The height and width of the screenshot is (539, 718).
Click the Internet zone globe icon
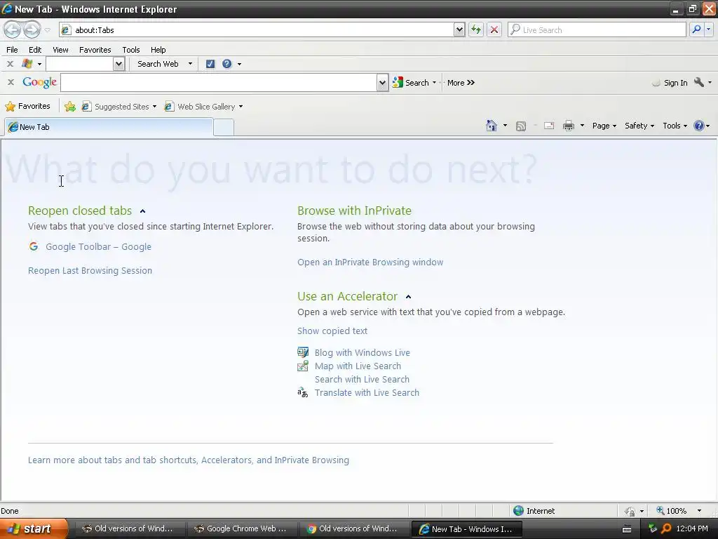click(x=518, y=511)
